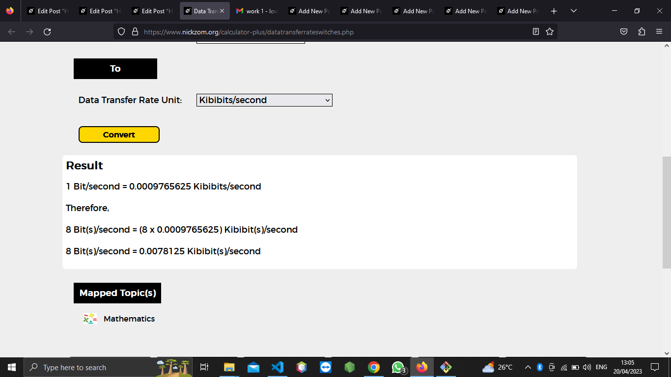Viewport: 671px width, 377px height.
Task: Open the clock showing 13:05
Action: tap(628, 367)
